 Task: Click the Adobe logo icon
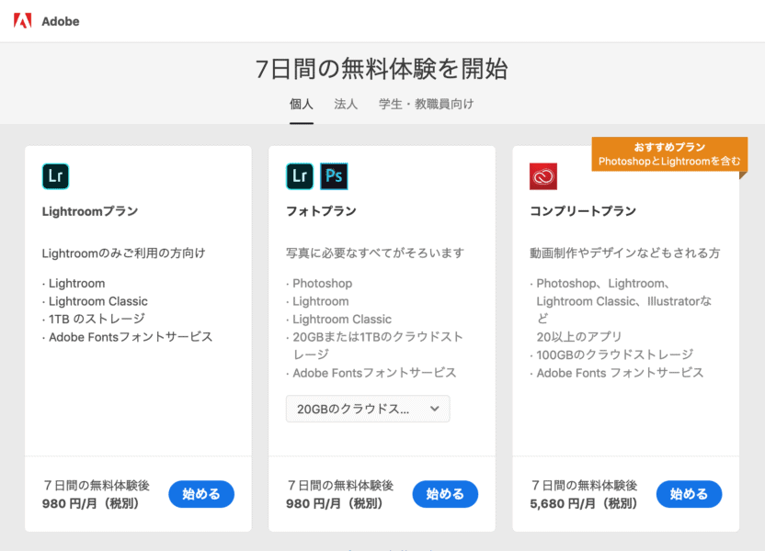click(22, 21)
